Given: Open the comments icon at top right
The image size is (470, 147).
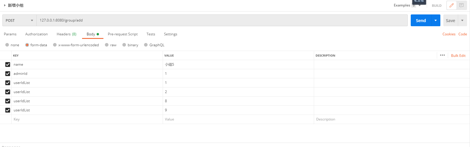Looking at the screenshot, I should pos(461,5).
